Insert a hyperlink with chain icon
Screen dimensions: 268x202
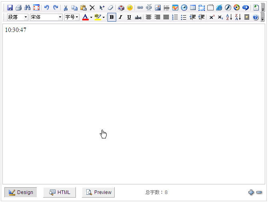[x=140, y=8]
